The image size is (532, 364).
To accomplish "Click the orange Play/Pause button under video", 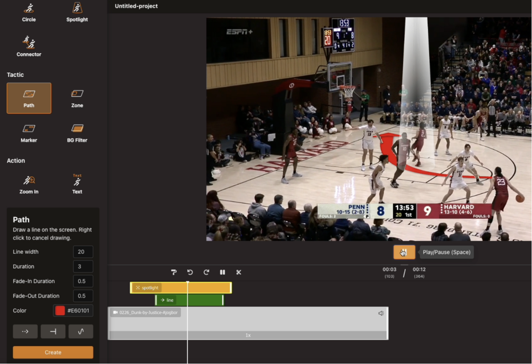I will click(404, 252).
